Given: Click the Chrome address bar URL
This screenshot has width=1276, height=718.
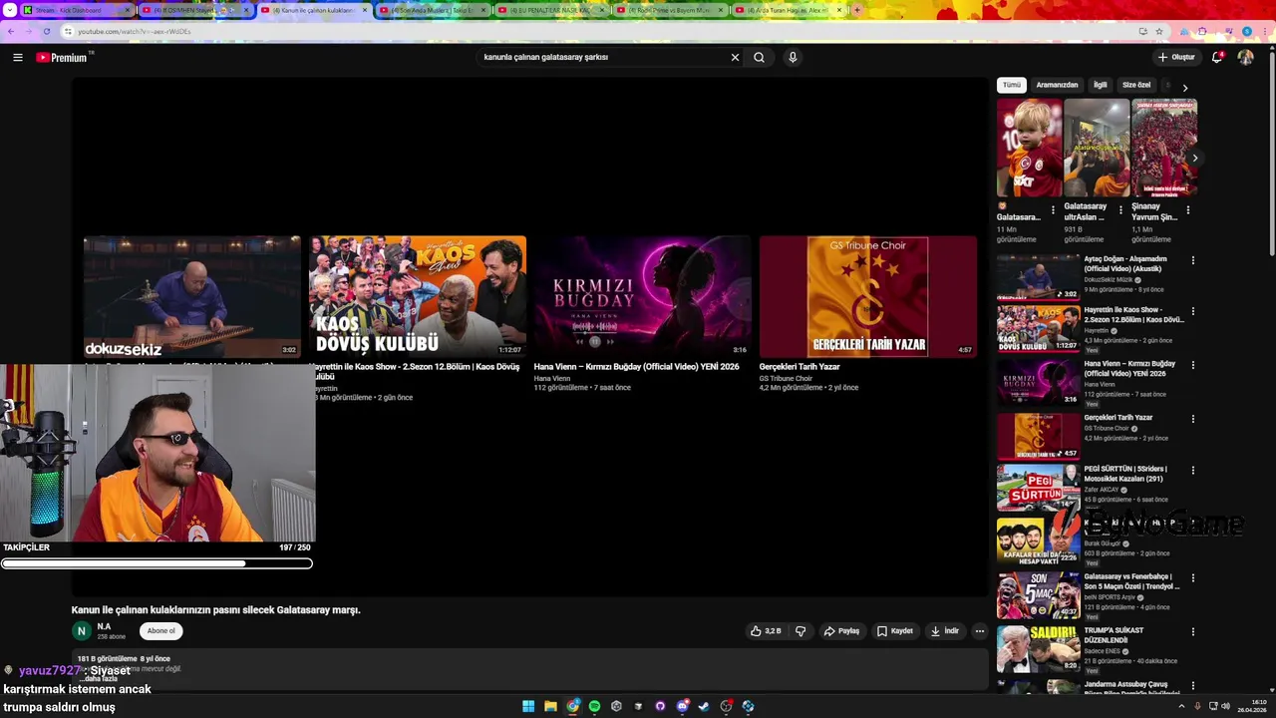Looking at the screenshot, I should click(134, 31).
